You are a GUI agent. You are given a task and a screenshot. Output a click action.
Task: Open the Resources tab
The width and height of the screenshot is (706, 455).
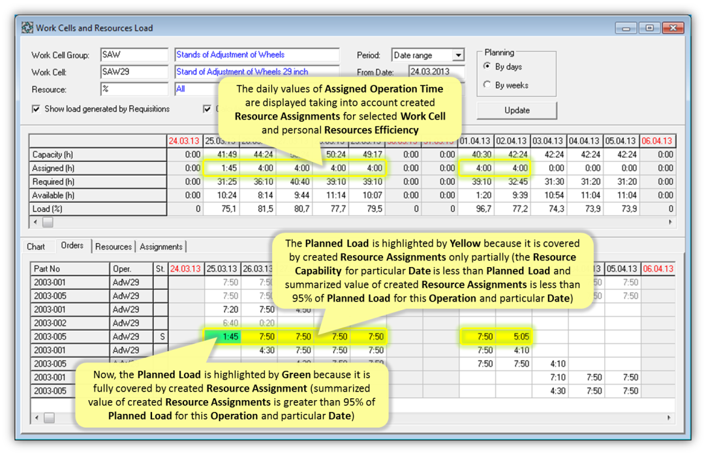[114, 246]
